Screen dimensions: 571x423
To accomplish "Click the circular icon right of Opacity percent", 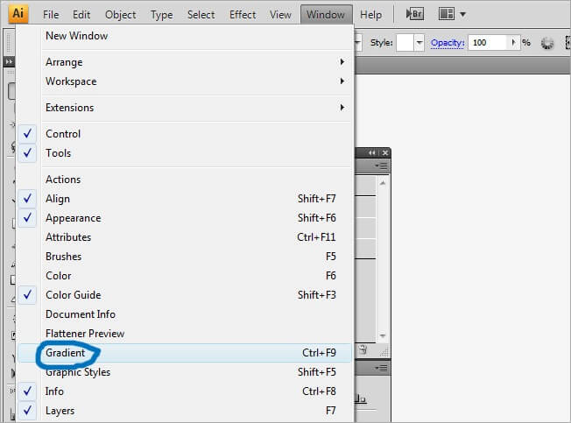I will (548, 42).
